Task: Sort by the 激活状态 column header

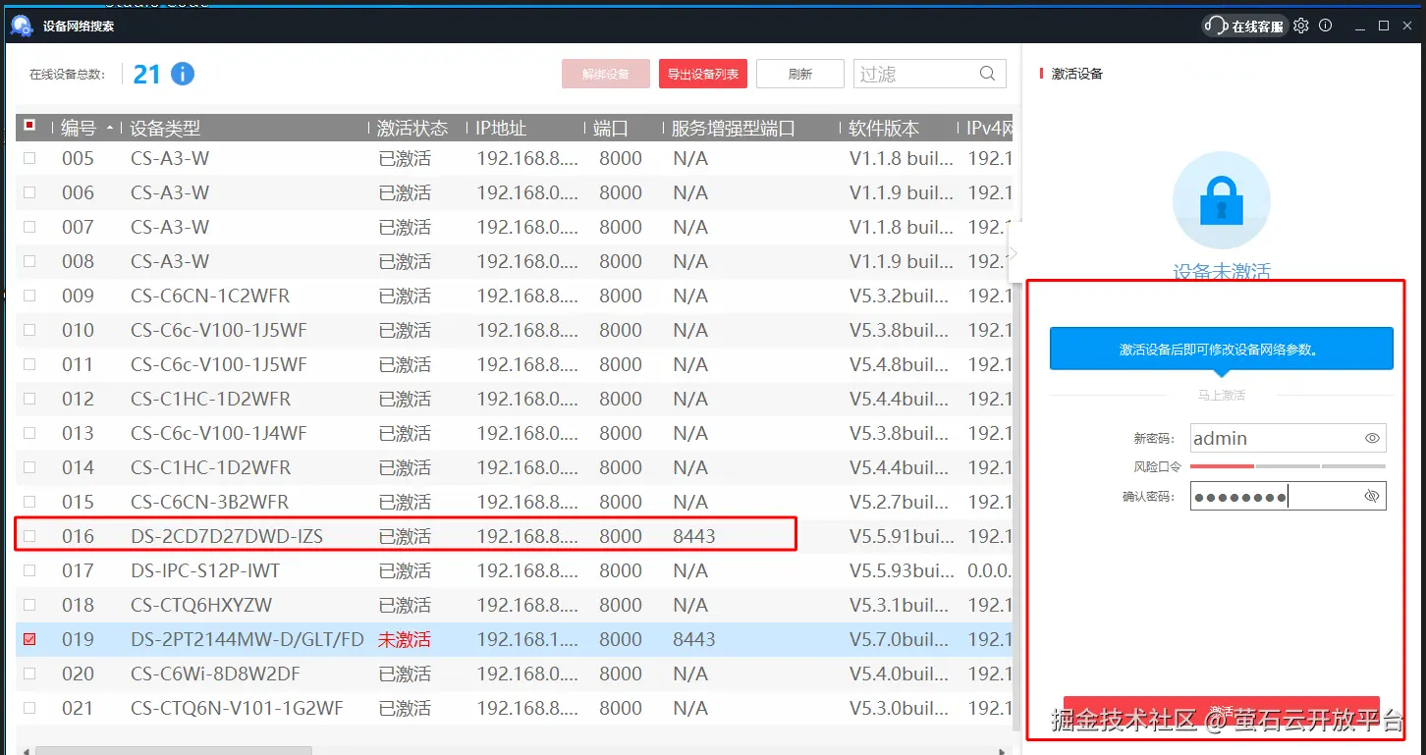Action: tap(412, 129)
